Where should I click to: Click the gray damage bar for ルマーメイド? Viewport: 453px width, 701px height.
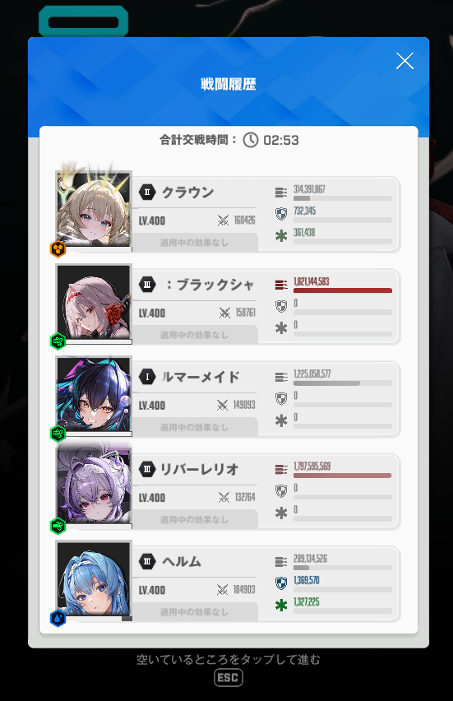(x=343, y=383)
